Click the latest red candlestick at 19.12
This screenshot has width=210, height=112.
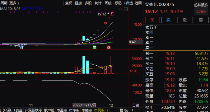(113, 14)
